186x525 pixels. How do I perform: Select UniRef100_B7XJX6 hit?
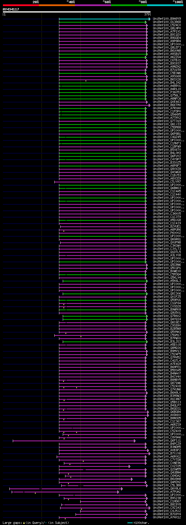click(167, 454)
